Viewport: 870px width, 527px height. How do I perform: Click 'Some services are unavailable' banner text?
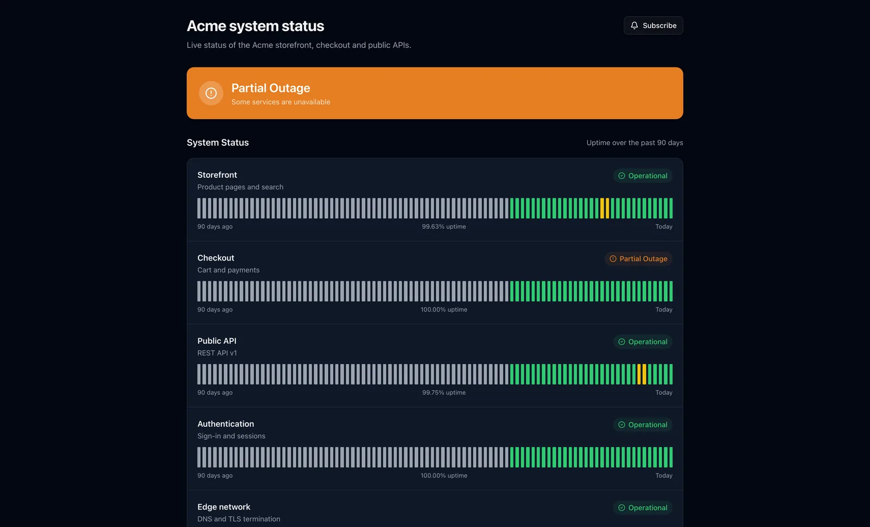281,102
